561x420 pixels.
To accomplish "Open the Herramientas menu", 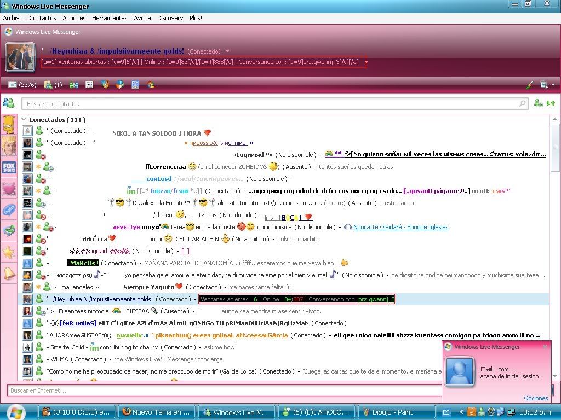I will [x=110, y=18].
